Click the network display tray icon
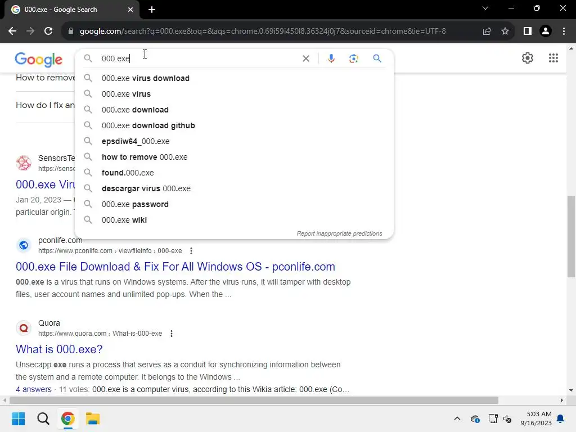 (x=493, y=418)
